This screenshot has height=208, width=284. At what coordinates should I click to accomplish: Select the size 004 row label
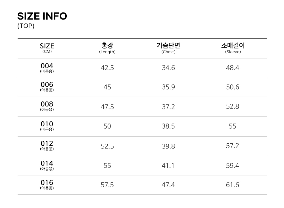click(x=47, y=68)
